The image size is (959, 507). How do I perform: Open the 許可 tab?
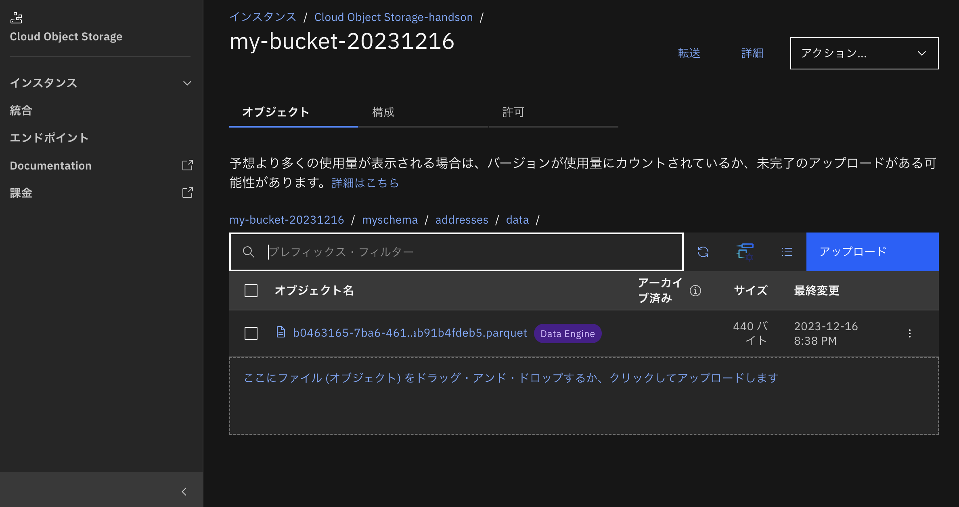coord(513,112)
